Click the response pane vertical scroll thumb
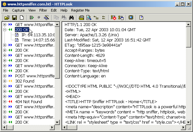 [x=188, y=37]
